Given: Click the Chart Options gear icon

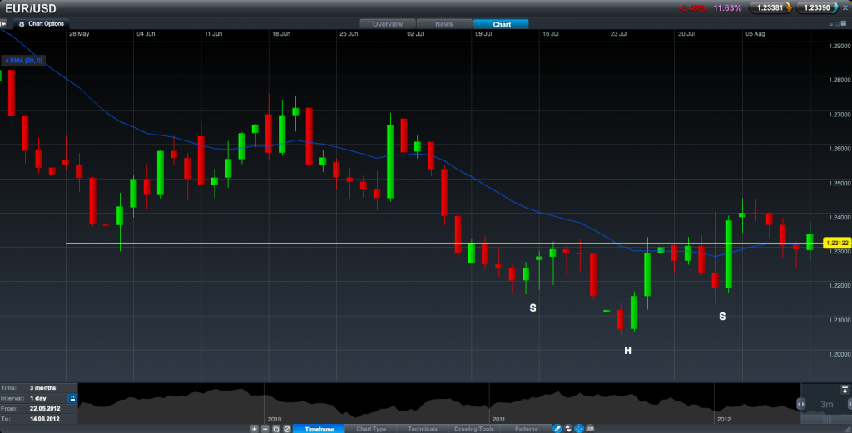Looking at the screenshot, I should 22,24.
